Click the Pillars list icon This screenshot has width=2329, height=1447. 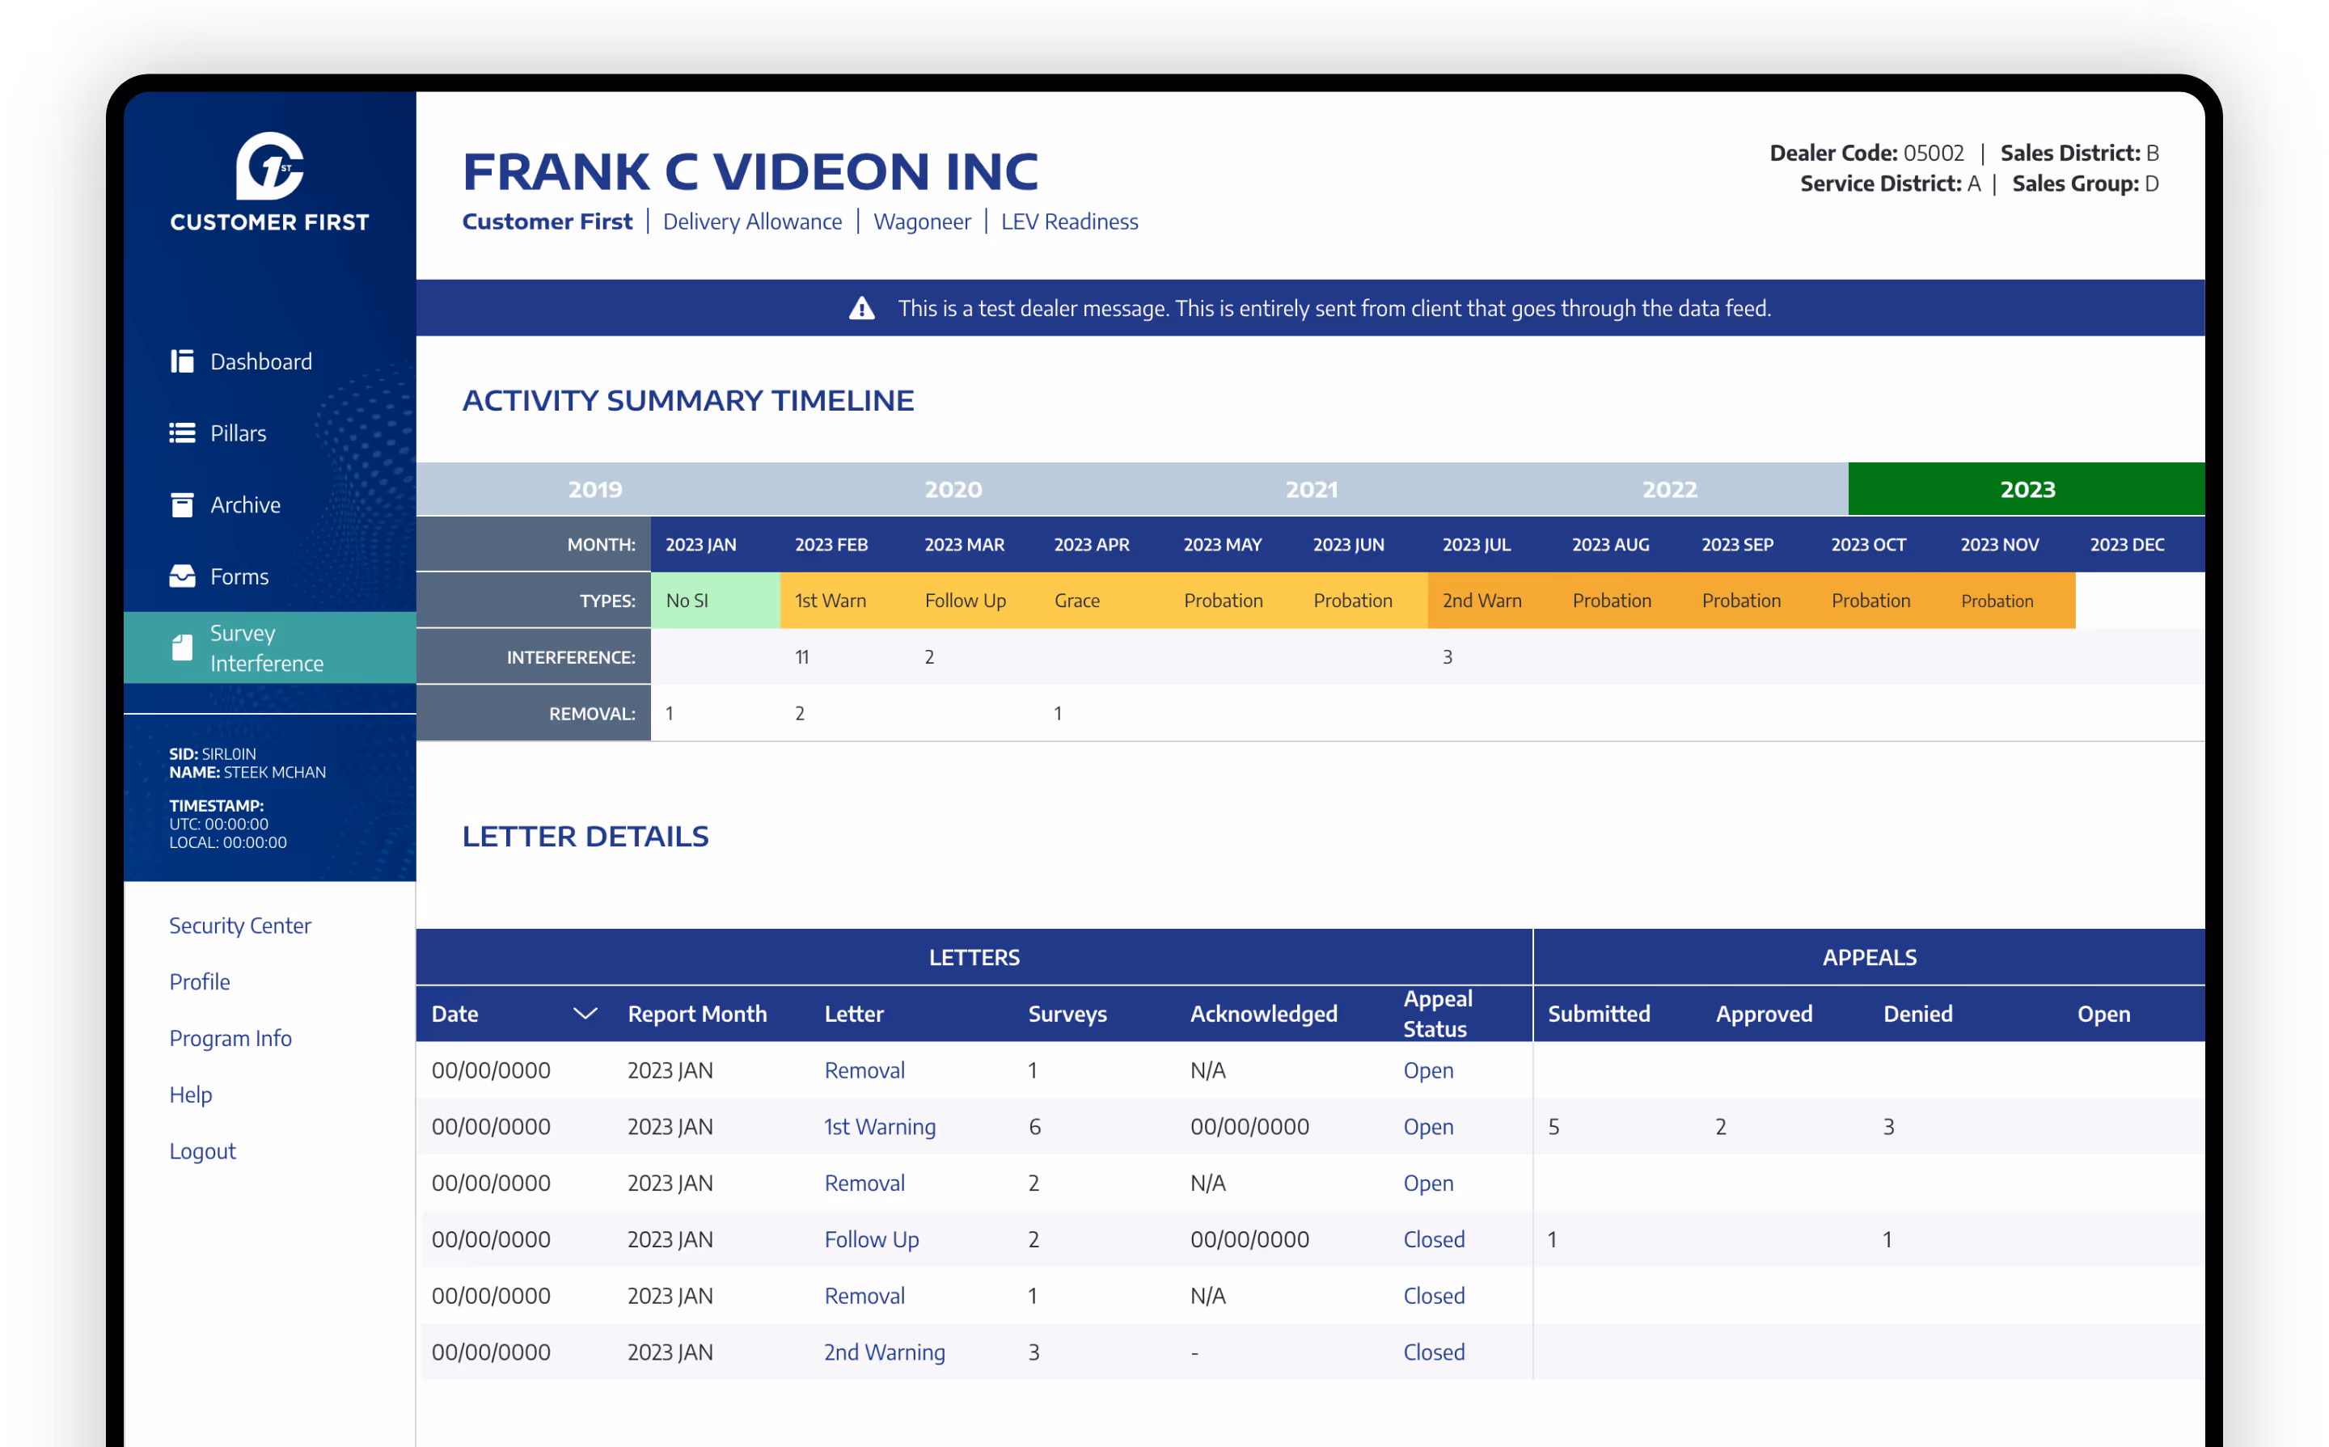[182, 432]
